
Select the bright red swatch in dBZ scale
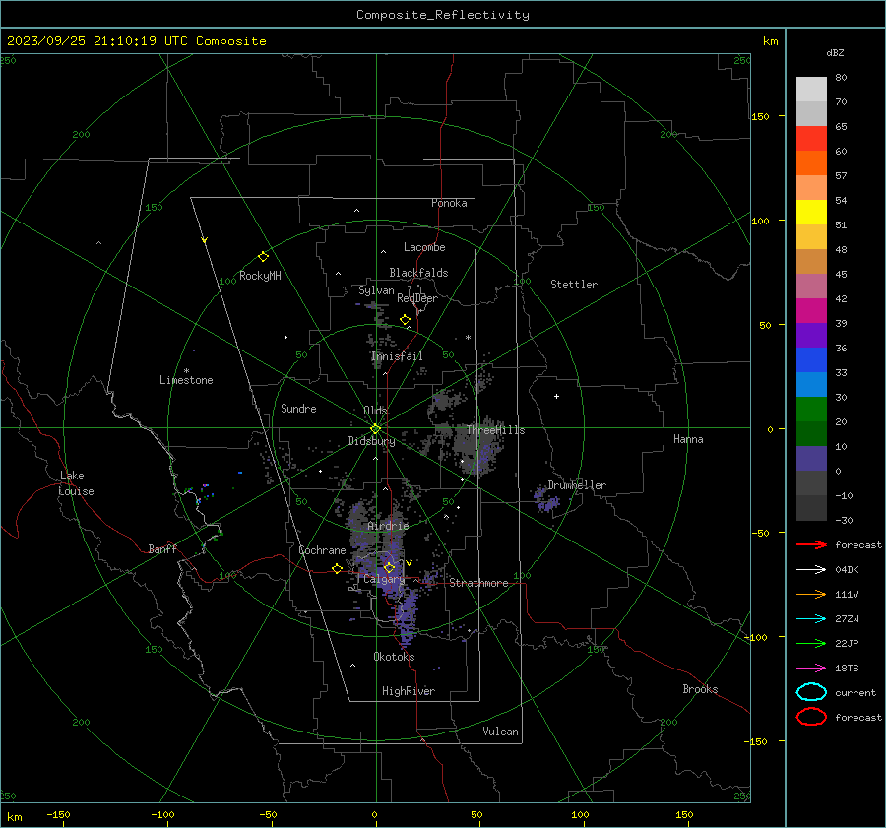coord(811,139)
